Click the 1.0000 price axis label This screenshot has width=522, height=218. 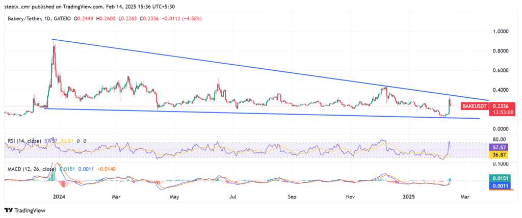coord(500,31)
